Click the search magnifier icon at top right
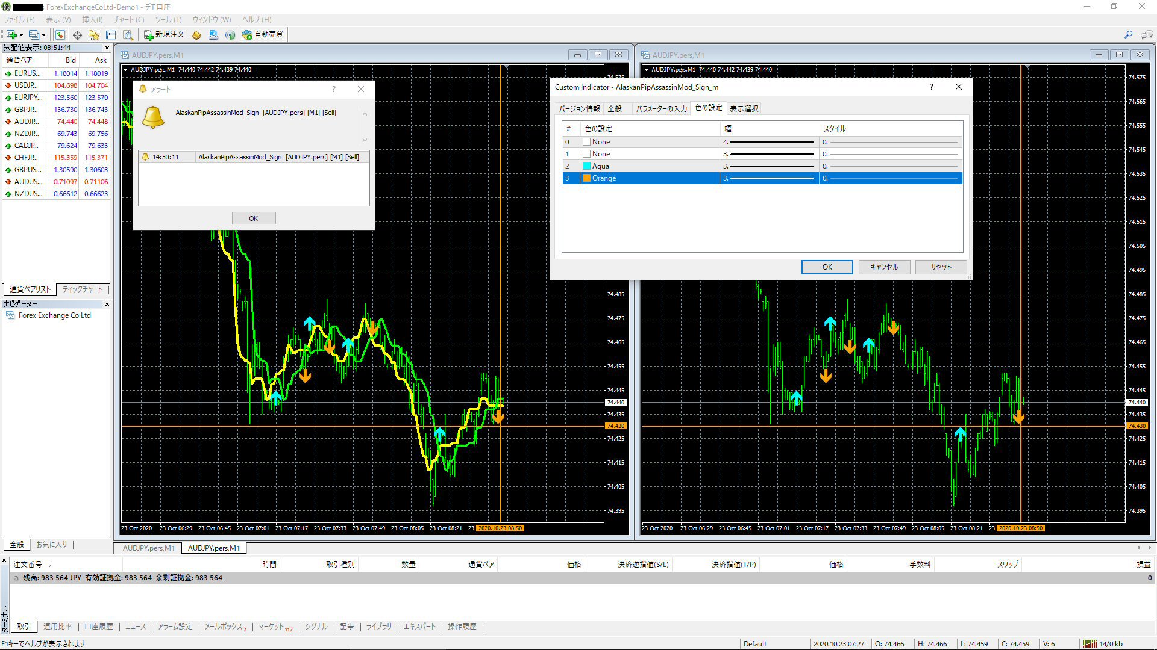The image size is (1157, 650). pyautogui.click(x=1129, y=35)
